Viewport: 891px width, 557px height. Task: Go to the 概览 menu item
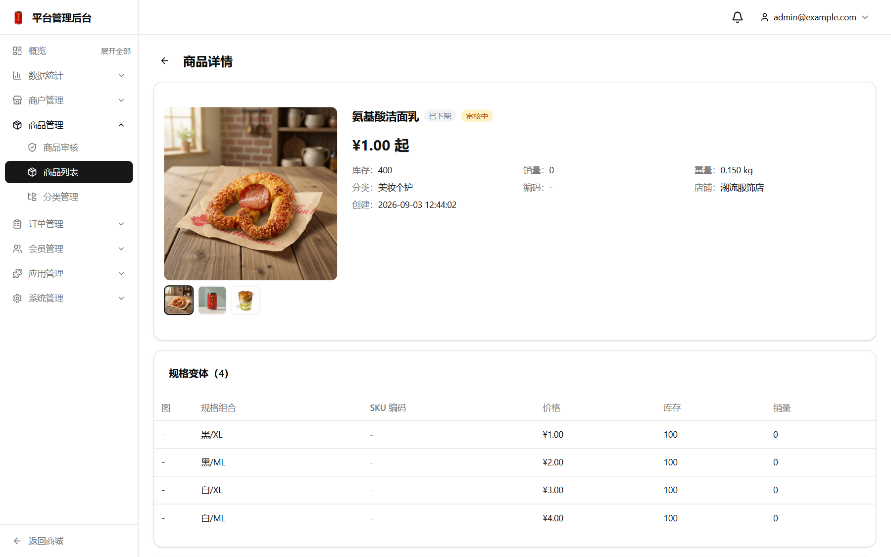37,51
